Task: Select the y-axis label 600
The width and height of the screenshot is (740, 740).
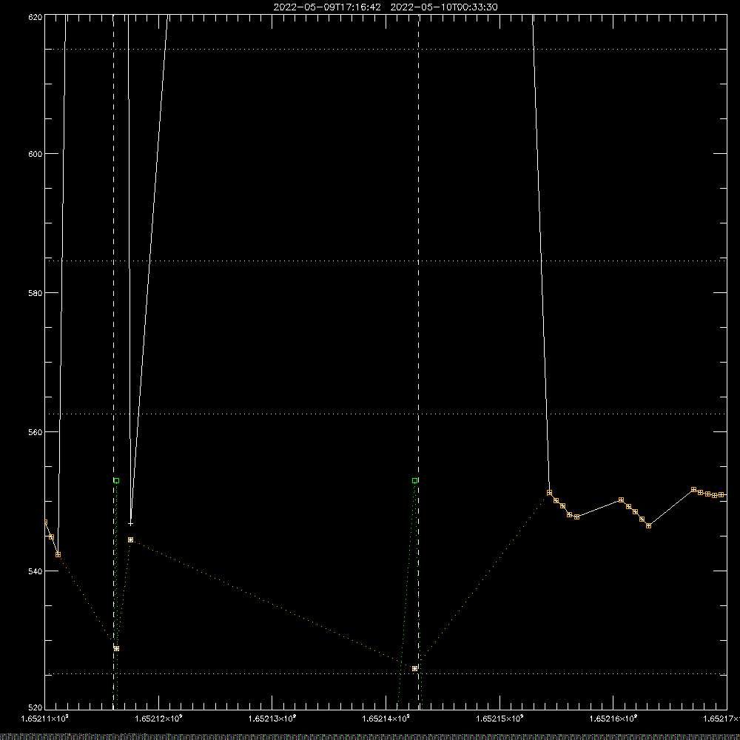Action: tap(36, 154)
